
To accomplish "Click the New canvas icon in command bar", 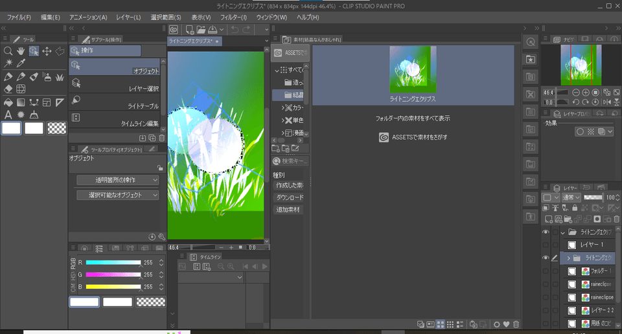I will click(190, 30).
